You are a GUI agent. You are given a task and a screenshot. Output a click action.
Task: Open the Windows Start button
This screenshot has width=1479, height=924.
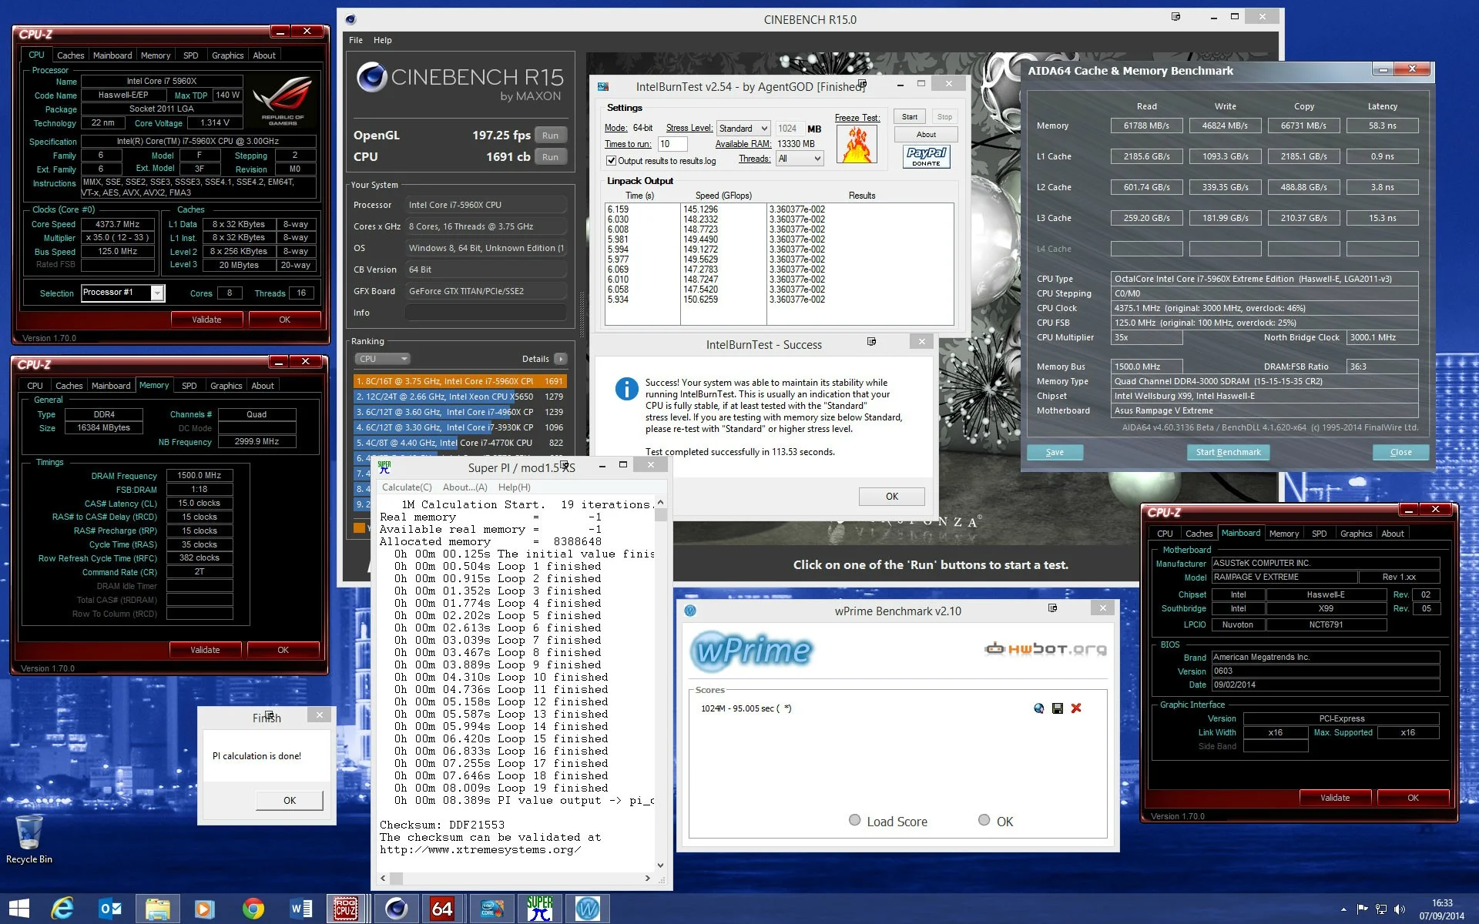18,909
